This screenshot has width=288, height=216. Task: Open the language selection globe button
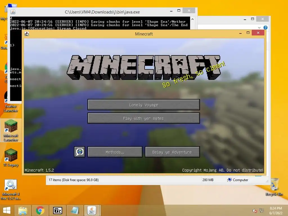tap(80, 152)
